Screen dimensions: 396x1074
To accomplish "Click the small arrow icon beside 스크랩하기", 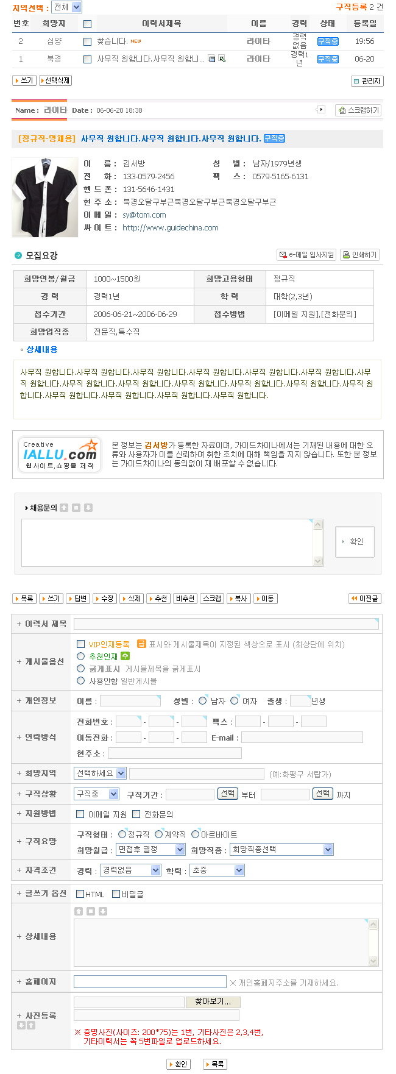I will [x=321, y=110].
